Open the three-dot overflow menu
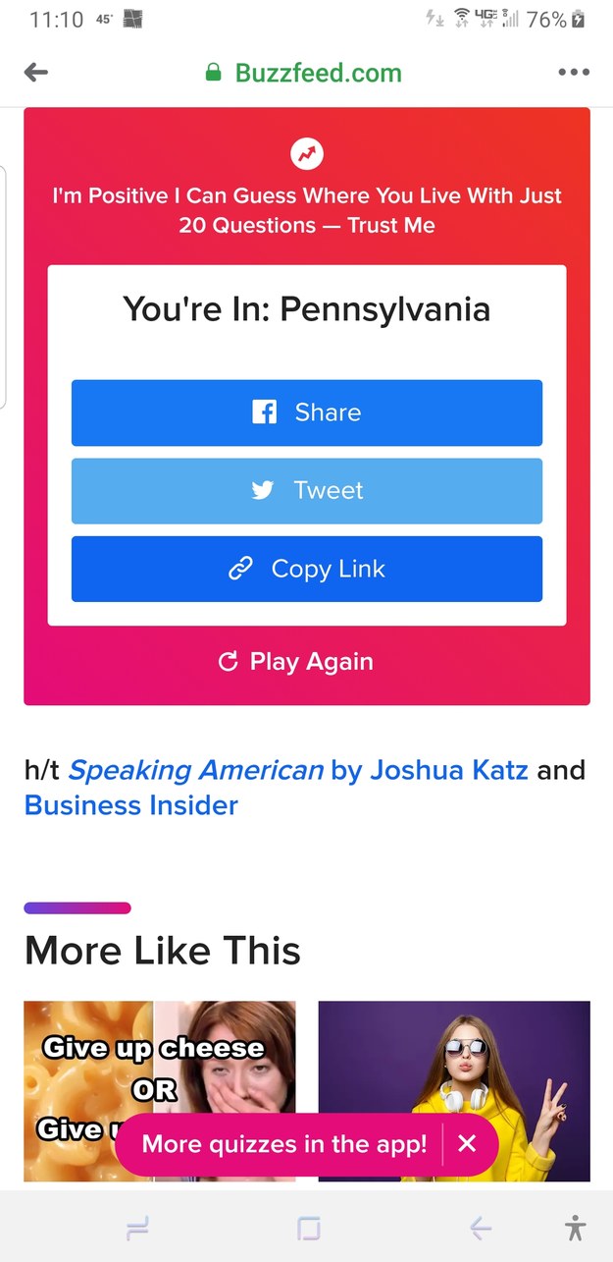The image size is (613, 1262). point(574,72)
